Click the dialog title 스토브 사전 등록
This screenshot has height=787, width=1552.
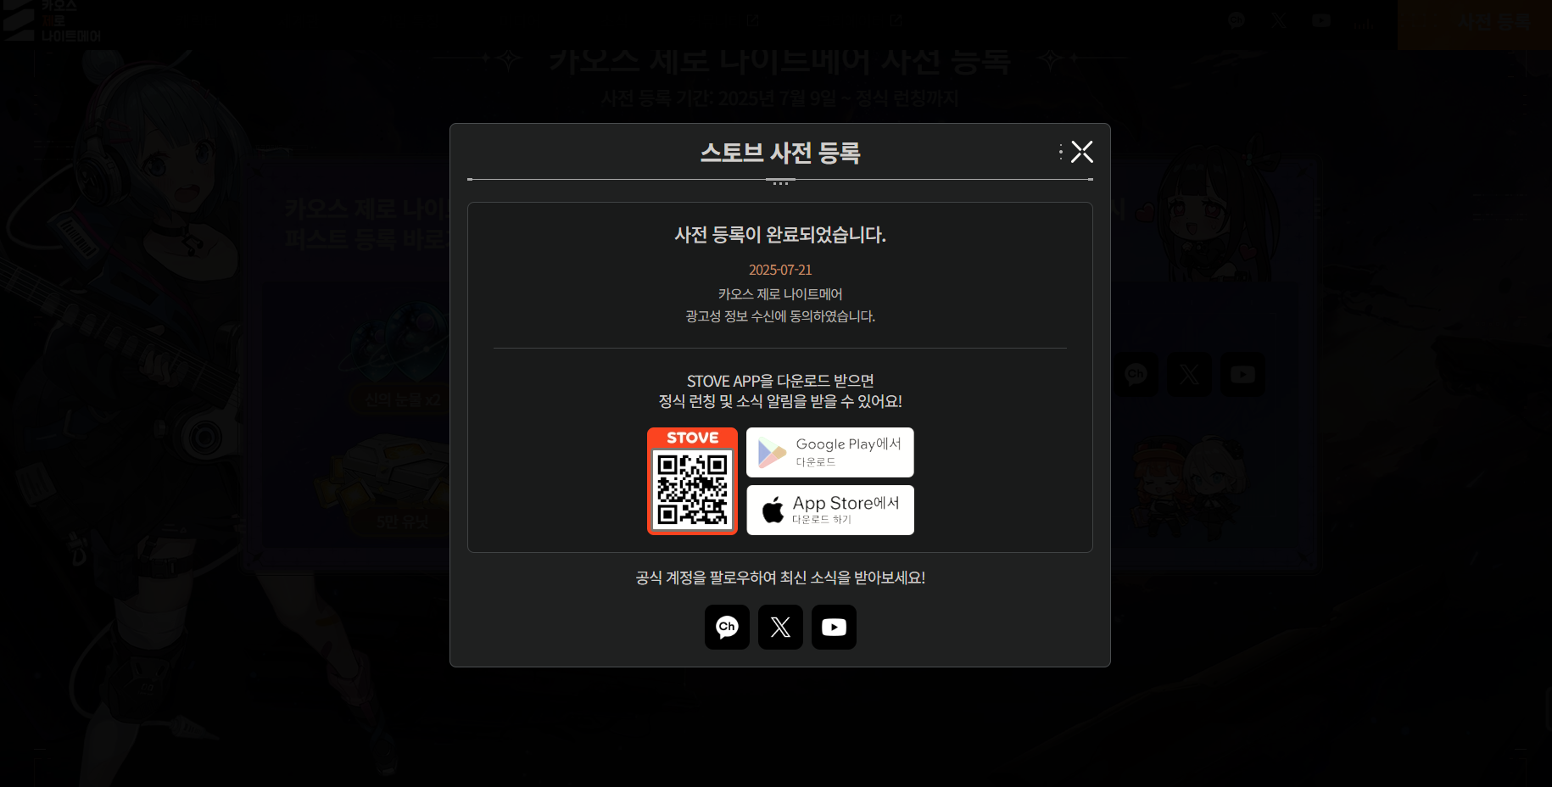coord(780,153)
